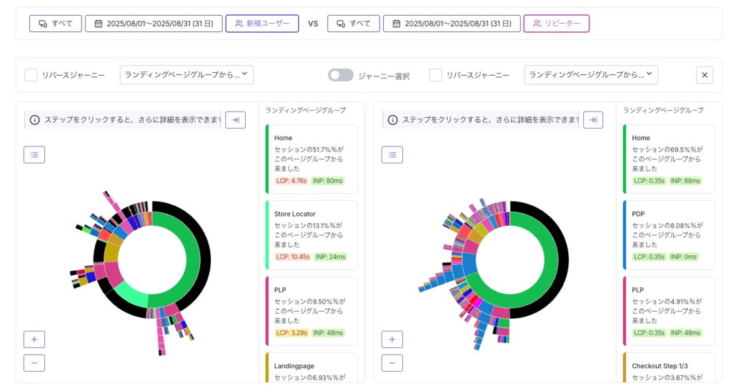This screenshot has width=731, height=386.
Task: Click LCP: 4.76s badge
Action: [292, 181]
